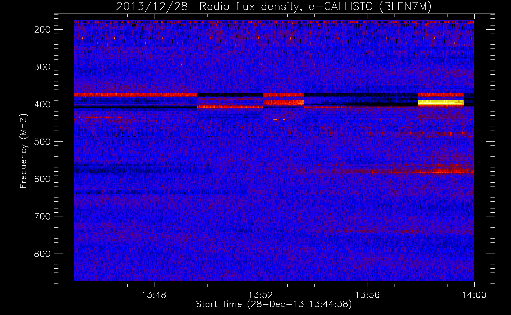This screenshot has height=315, width=511.
Task: Click the bright yellow burst near 400 MHz
Action: click(441, 102)
